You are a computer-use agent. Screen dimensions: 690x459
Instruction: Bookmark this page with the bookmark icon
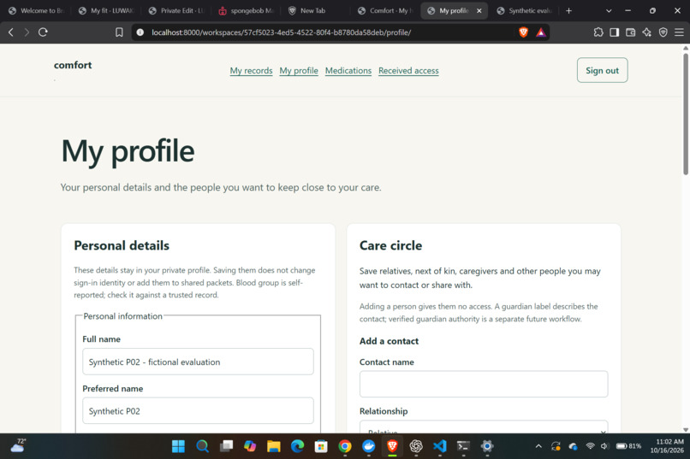click(x=119, y=32)
